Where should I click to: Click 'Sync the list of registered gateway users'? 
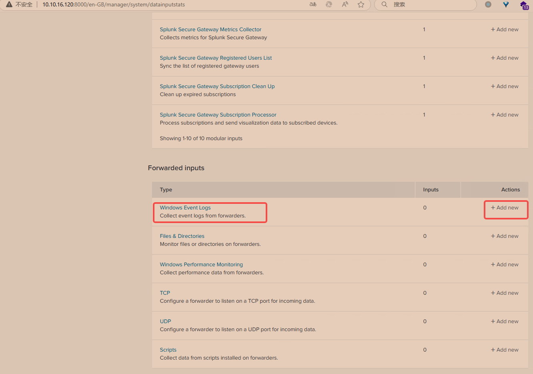(x=209, y=66)
